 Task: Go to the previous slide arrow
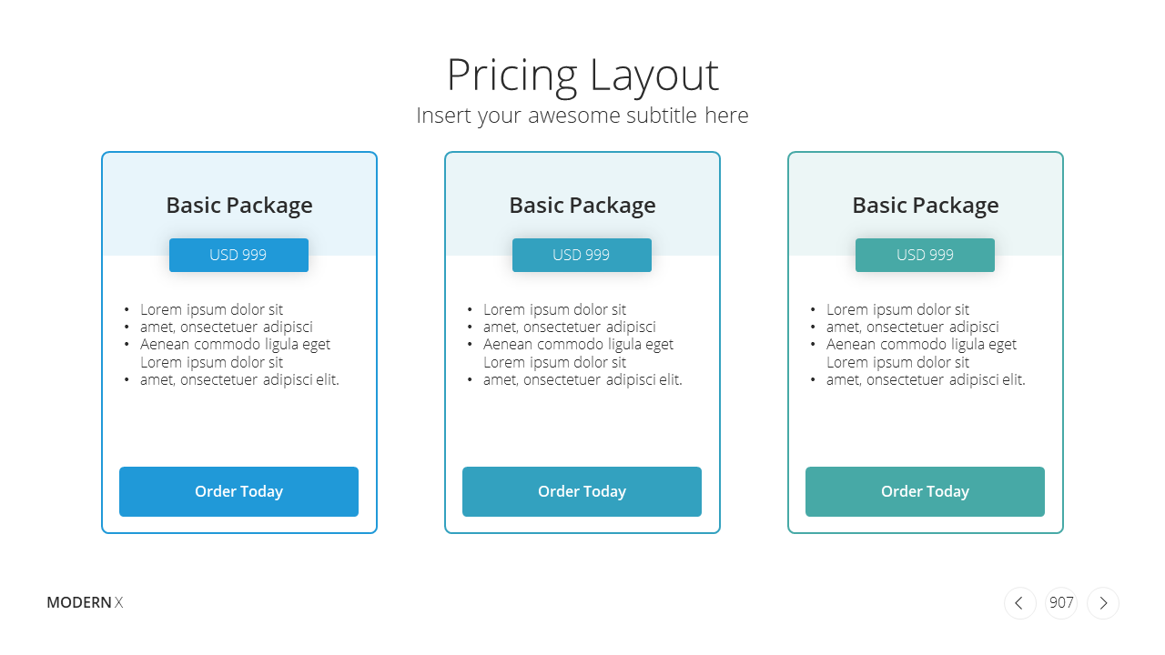(x=1019, y=603)
